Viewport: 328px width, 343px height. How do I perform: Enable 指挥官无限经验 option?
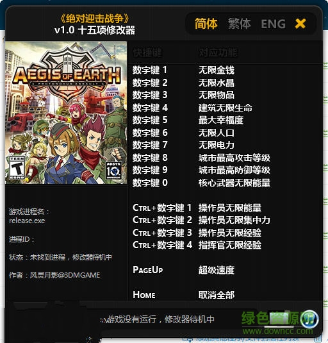tap(230, 245)
